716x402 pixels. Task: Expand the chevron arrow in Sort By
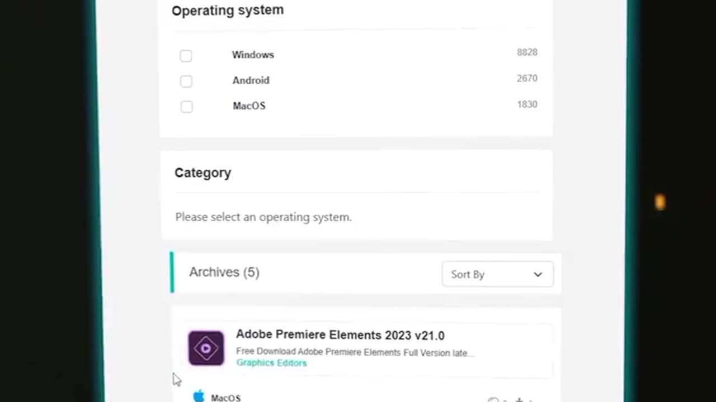[x=538, y=274]
